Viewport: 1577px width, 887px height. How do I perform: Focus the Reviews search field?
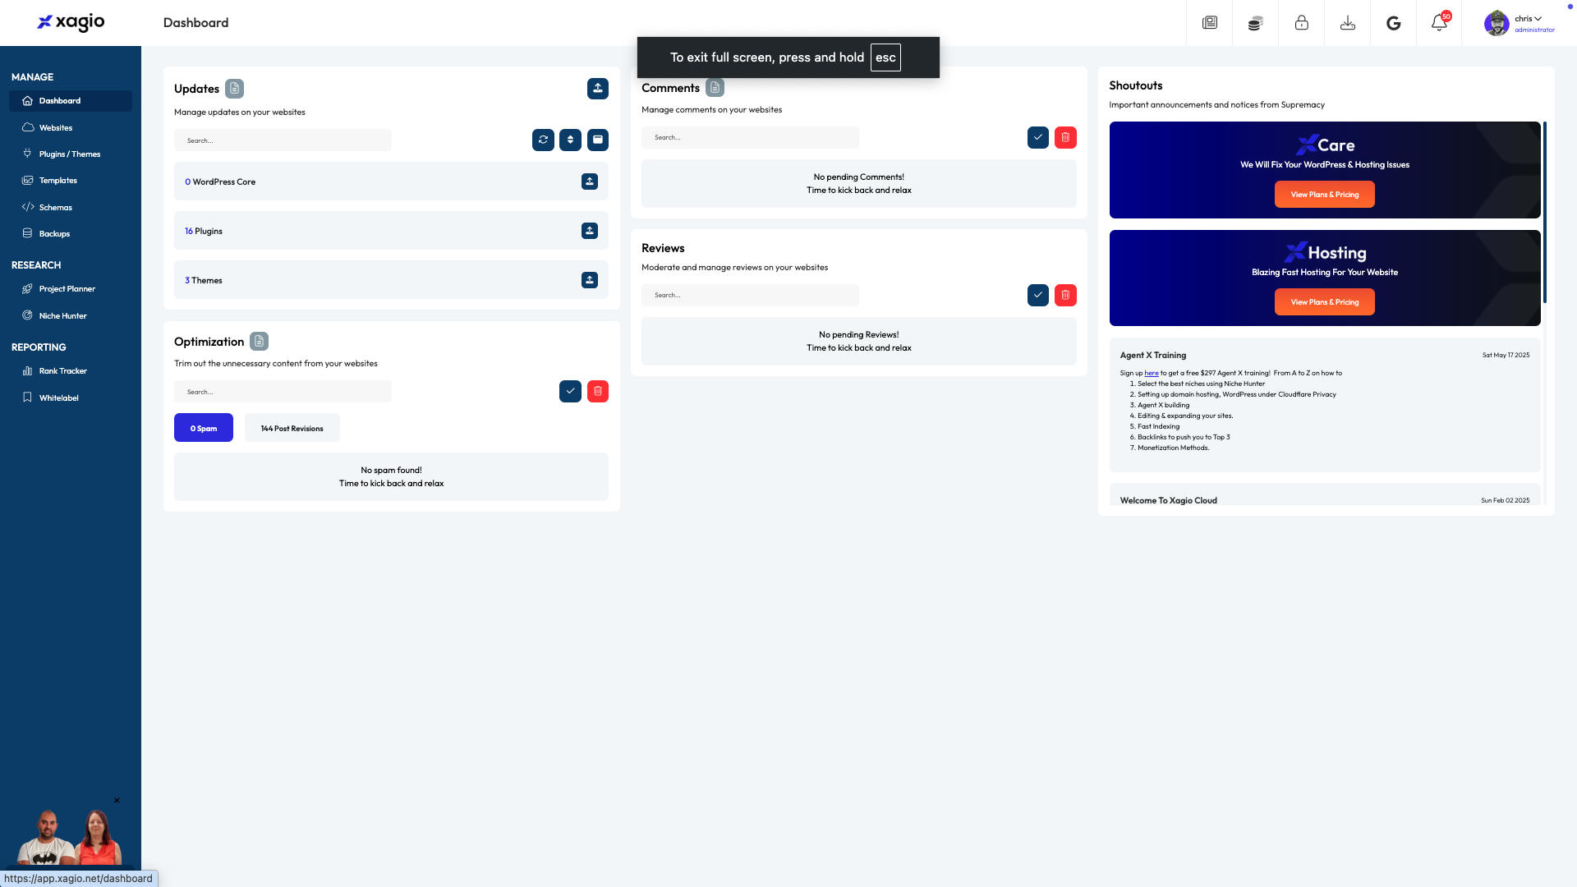point(750,295)
